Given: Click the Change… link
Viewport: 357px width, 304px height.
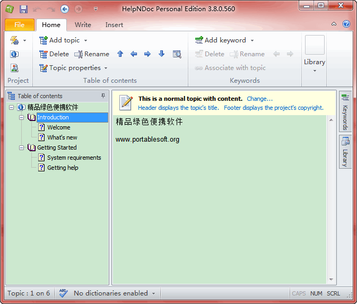Looking at the screenshot, I should (259, 99).
